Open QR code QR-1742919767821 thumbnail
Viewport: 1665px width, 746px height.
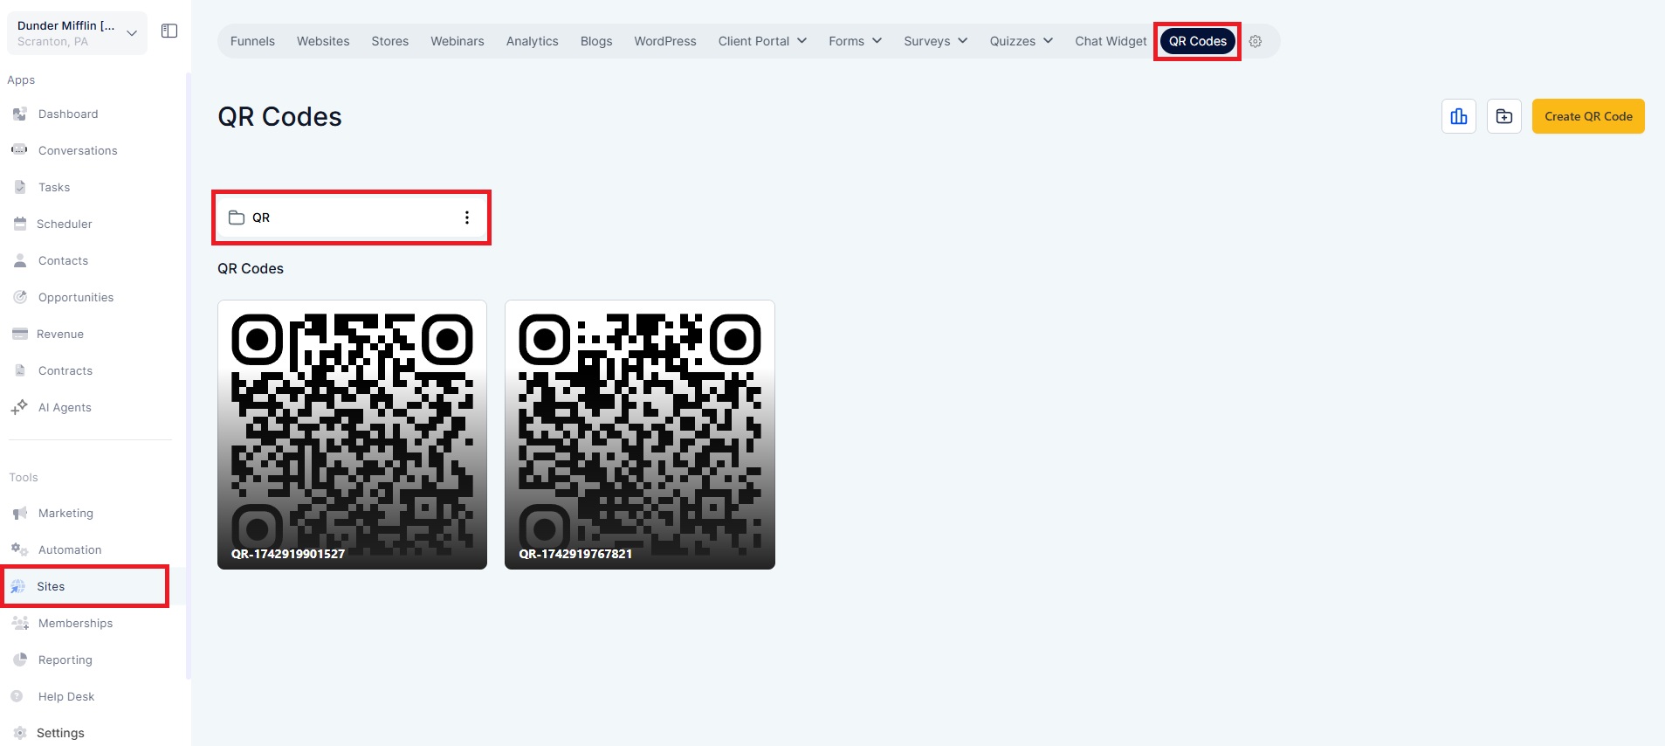coord(640,435)
